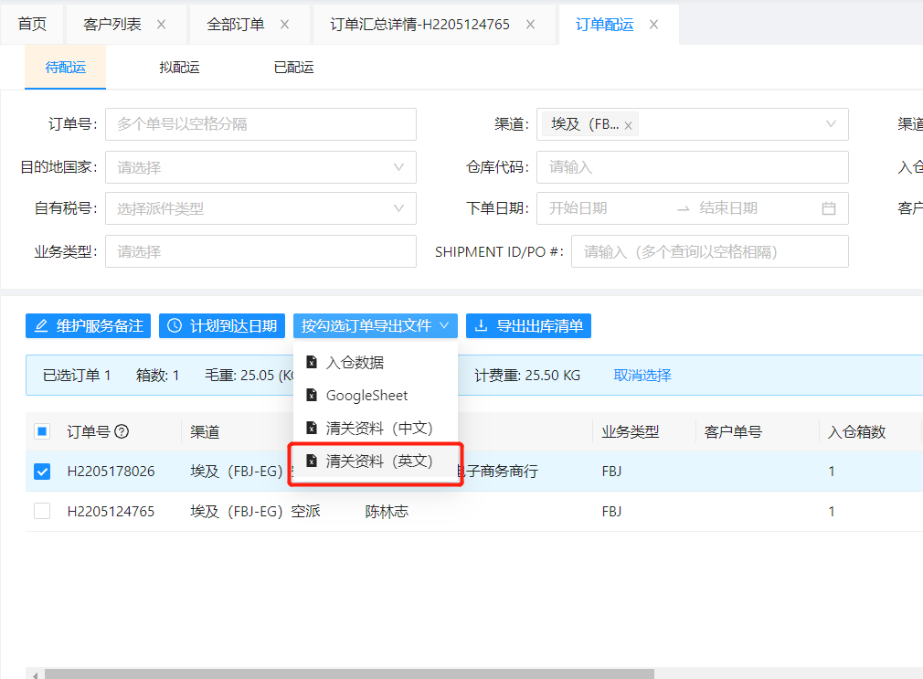
Task: Export 入仓数据 file from the dropdown
Action: click(355, 363)
